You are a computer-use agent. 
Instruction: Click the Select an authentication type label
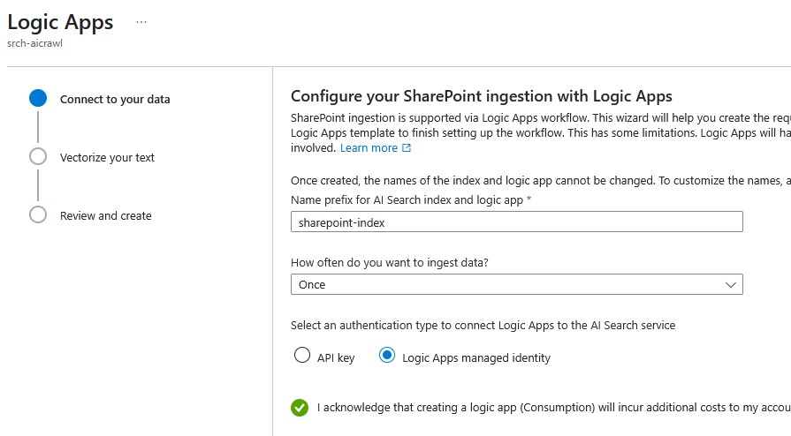pos(483,326)
